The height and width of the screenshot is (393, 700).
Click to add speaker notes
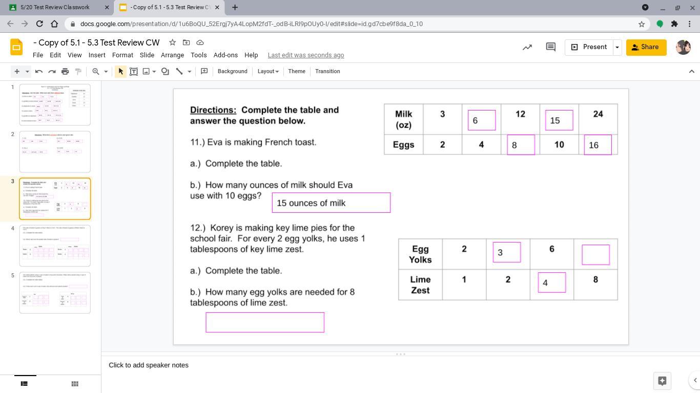[149, 365]
